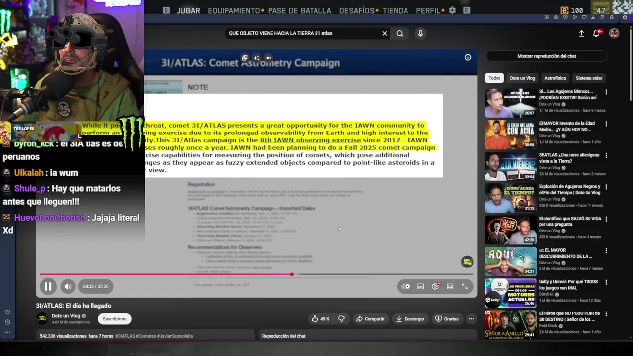Switch to theater mode view
Viewport: 633px width, 356px height.
(x=450, y=286)
